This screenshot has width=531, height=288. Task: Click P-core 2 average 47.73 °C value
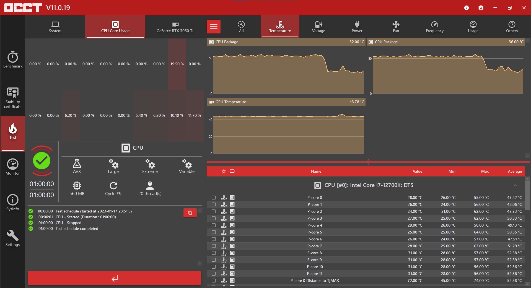coord(514,211)
